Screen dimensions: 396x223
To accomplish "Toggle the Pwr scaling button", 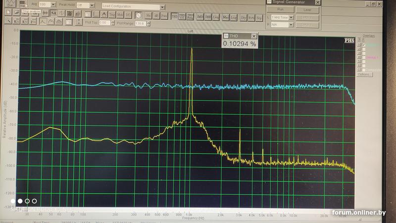I will 164,16.
